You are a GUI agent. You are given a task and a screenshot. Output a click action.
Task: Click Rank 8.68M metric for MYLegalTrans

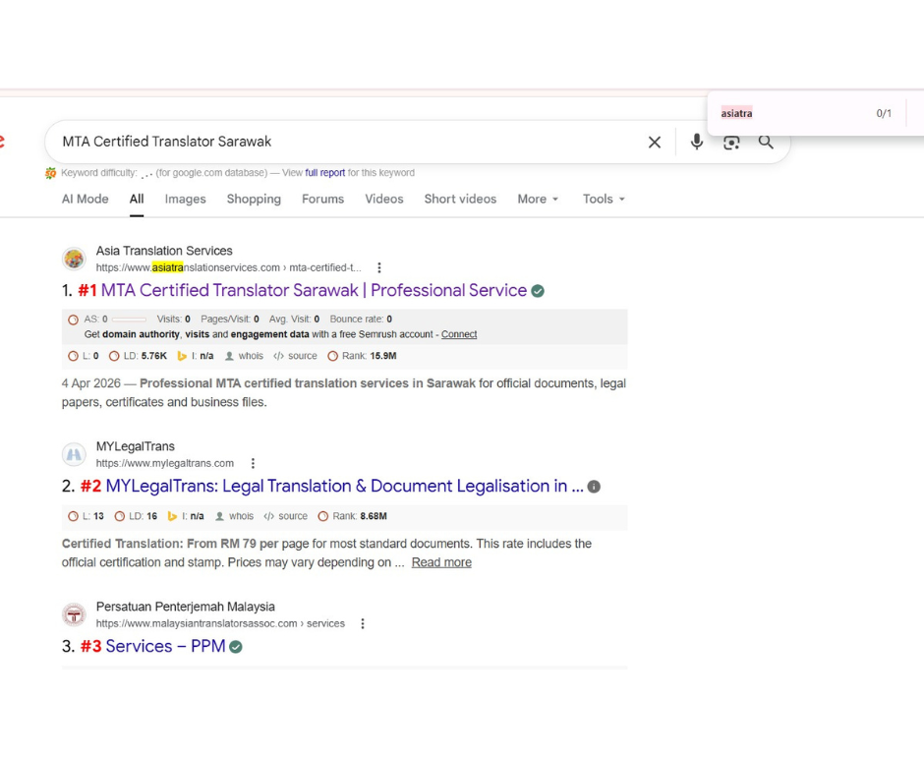pos(352,516)
